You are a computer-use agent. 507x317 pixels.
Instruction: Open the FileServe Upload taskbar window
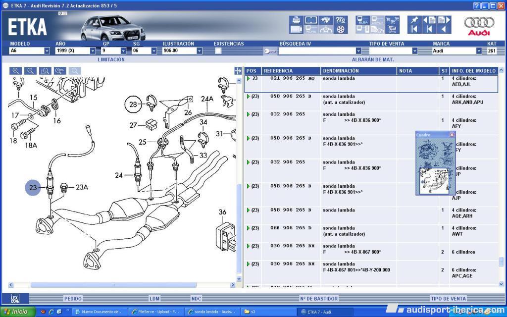(x=155, y=312)
